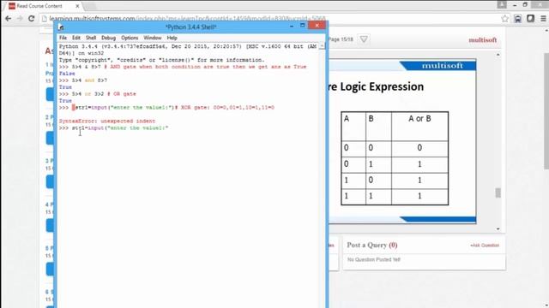Open the Window menu in Python Shell
Viewport: 549px width, 308px height.
153,38
